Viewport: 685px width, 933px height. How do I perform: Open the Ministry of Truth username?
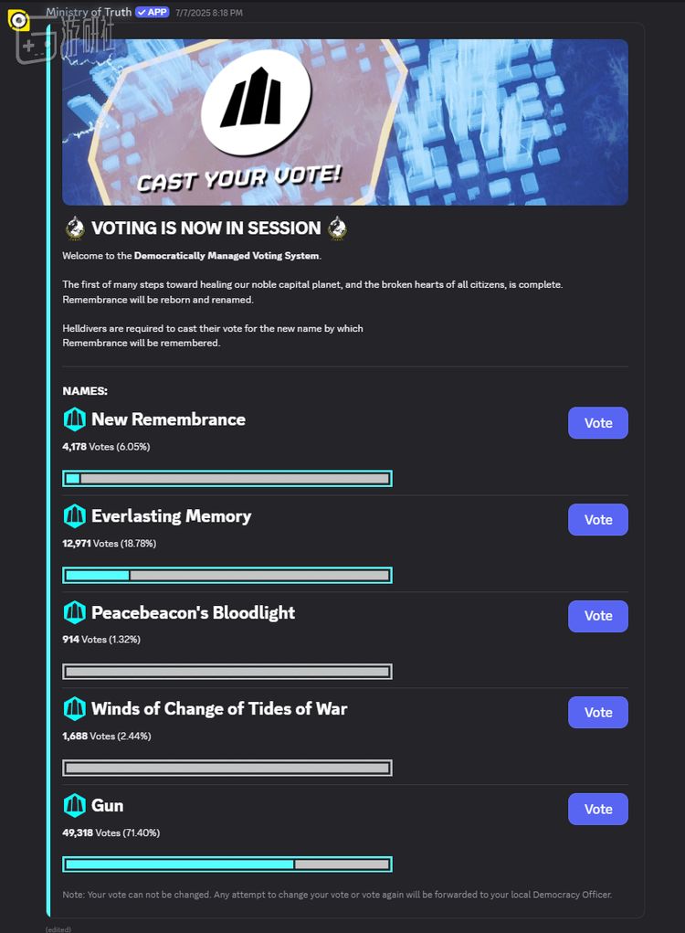pyautogui.click(x=89, y=12)
